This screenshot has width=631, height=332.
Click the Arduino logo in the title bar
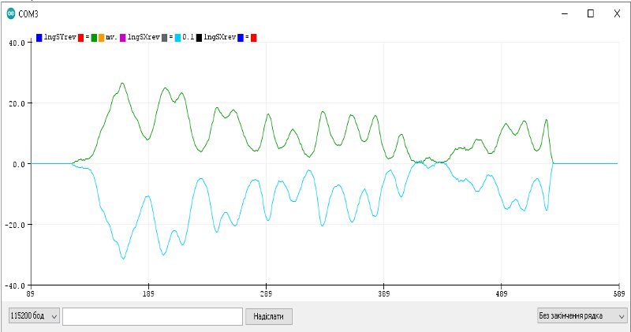click(10, 13)
